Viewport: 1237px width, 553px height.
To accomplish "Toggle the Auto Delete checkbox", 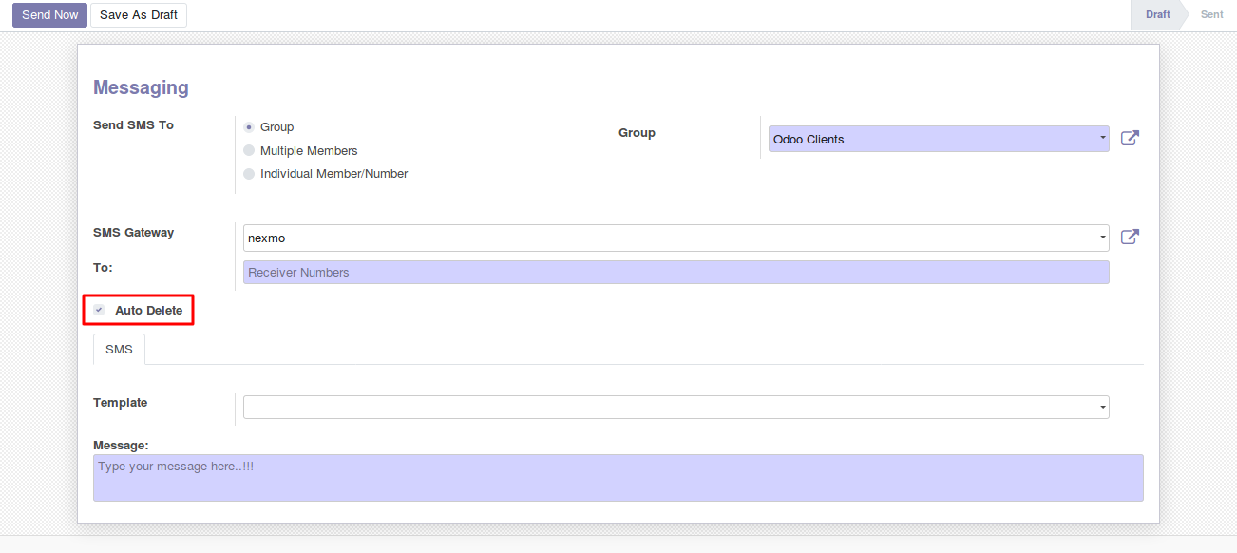I will (x=99, y=310).
